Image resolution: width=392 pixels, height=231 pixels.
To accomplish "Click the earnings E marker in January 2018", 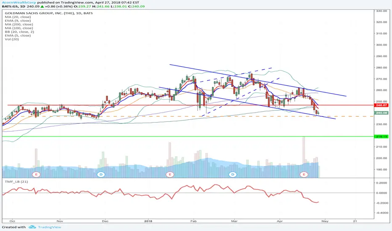I will [170, 174].
